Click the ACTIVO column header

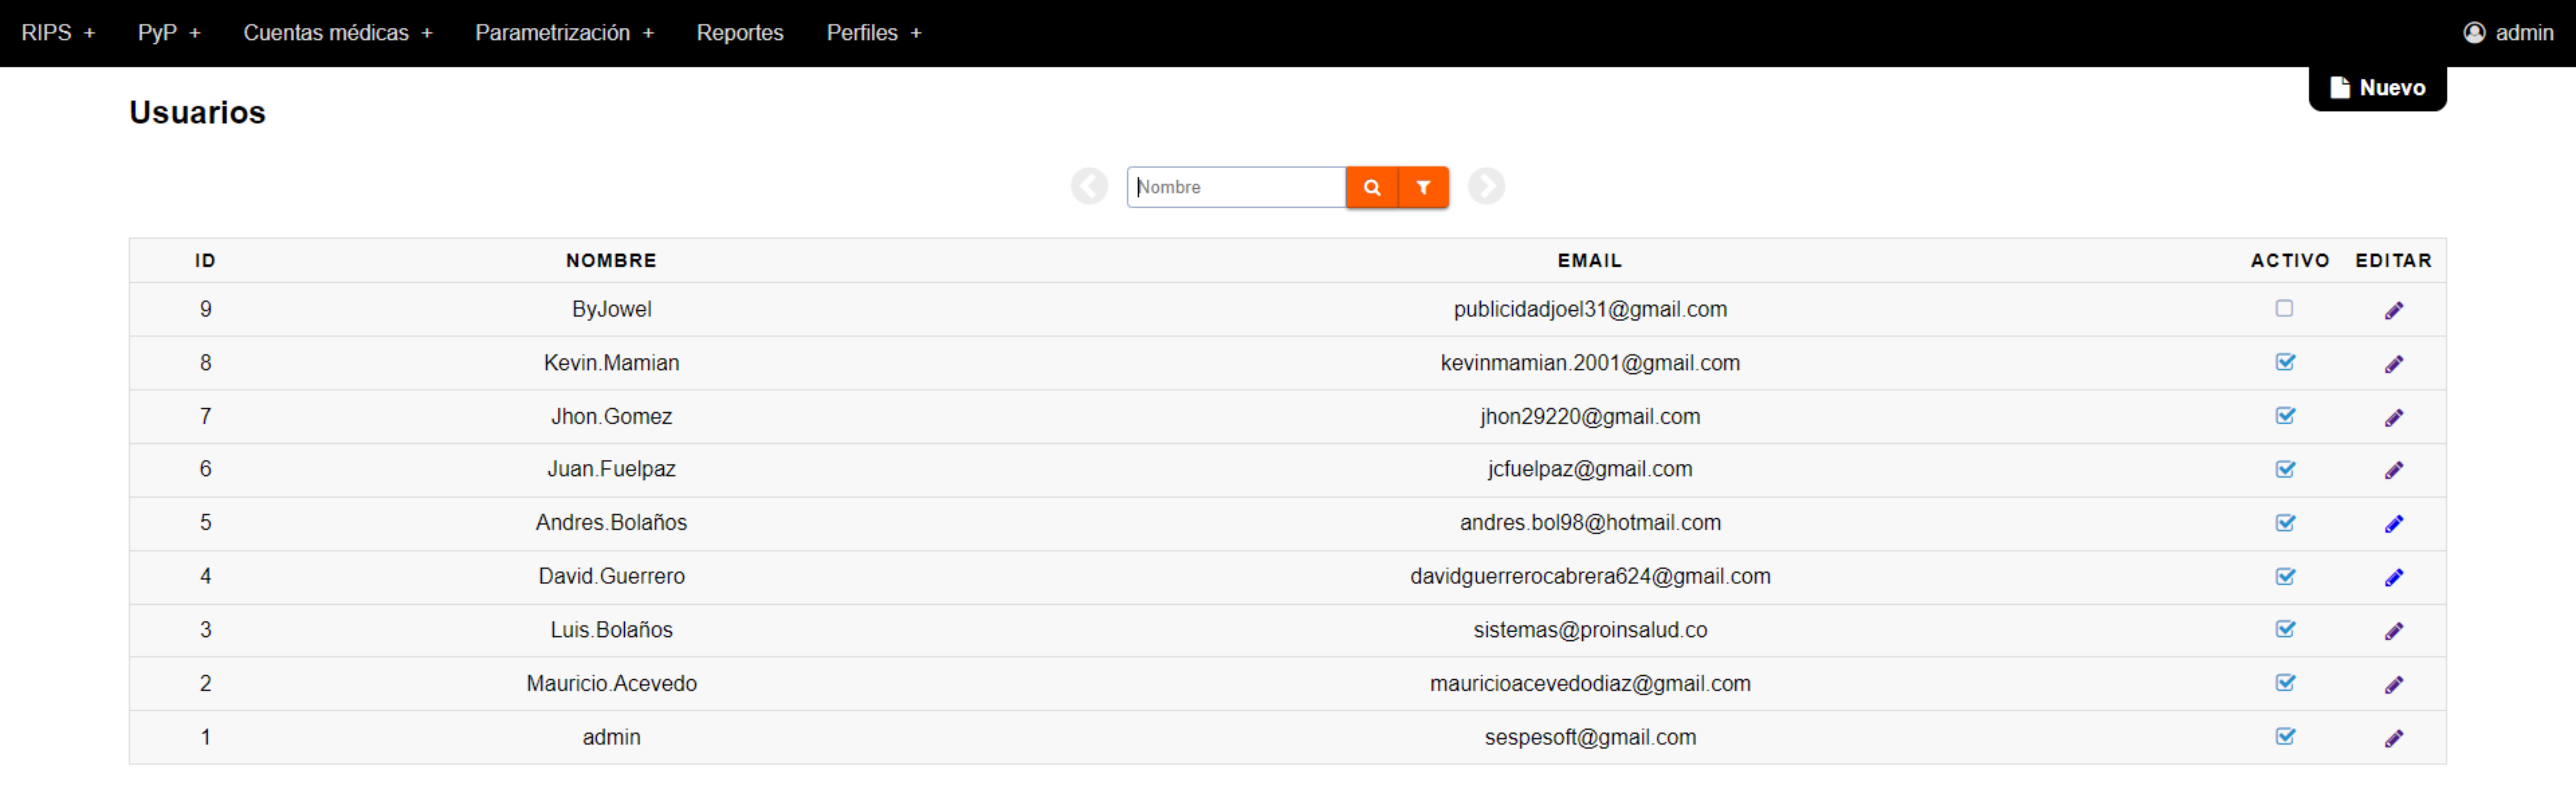[x=2290, y=261]
